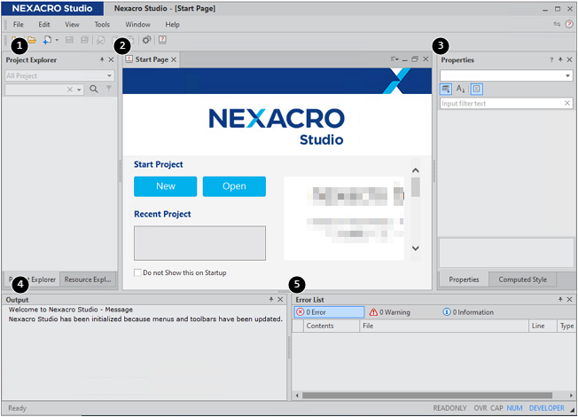The image size is (578, 417).
Task: Click the search magnifier in Project Explorer
Action: (x=94, y=90)
